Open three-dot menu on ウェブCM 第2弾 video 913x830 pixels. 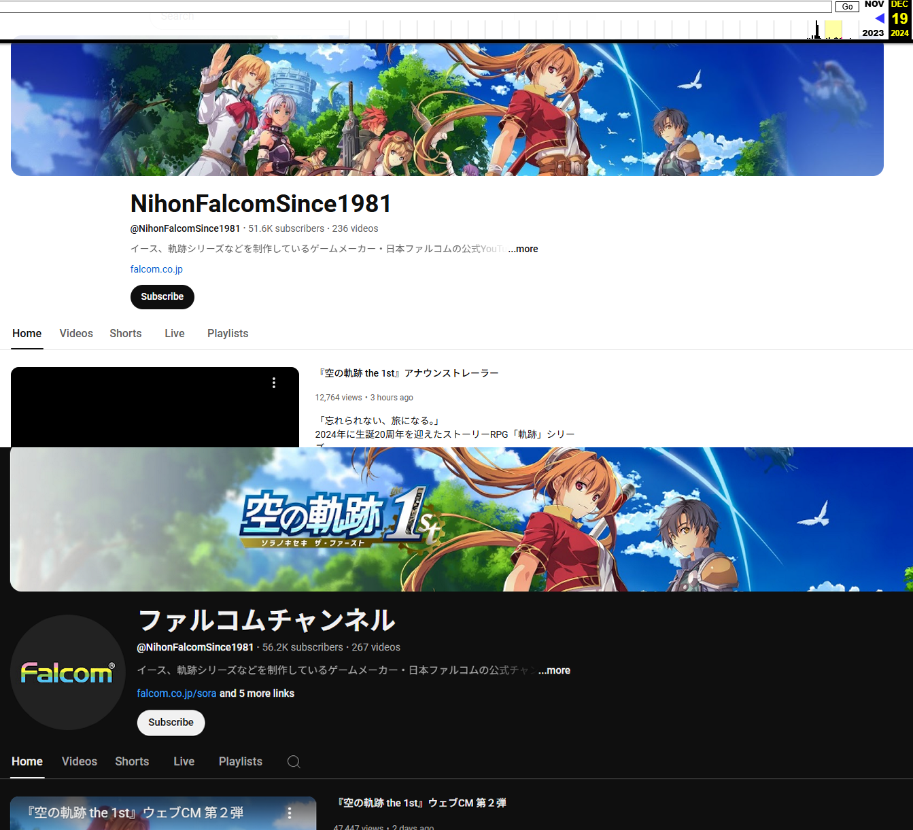click(290, 813)
